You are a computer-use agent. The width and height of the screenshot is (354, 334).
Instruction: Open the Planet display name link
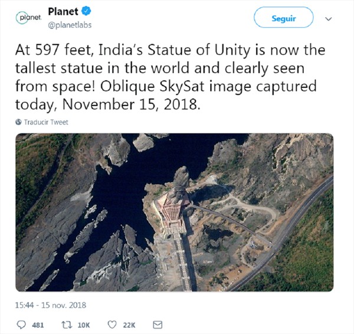(x=63, y=12)
